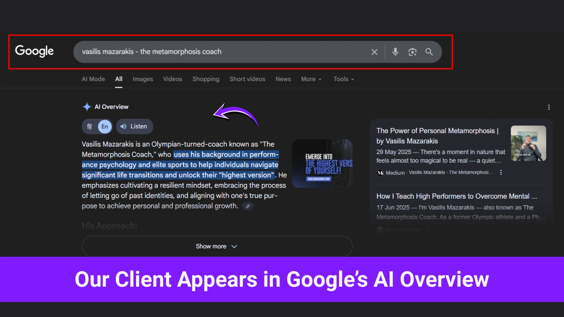The width and height of the screenshot is (564, 317).
Task: Listen to the AI Overview
Action: tap(134, 126)
